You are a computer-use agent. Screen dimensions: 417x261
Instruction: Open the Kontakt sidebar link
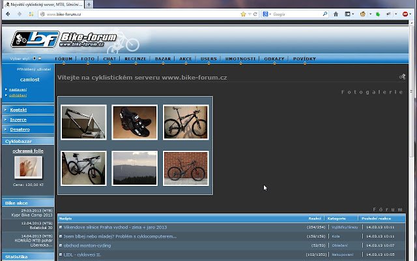pos(18,110)
